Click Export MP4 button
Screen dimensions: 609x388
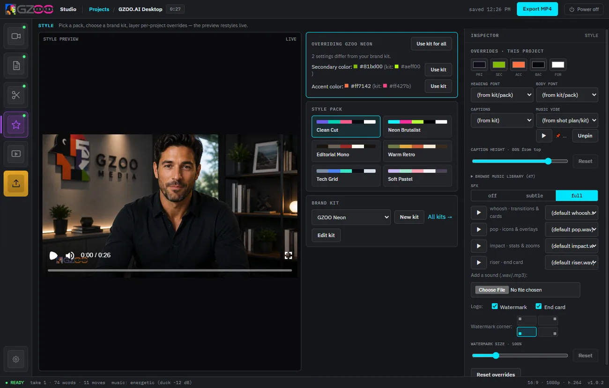tap(537, 9)
